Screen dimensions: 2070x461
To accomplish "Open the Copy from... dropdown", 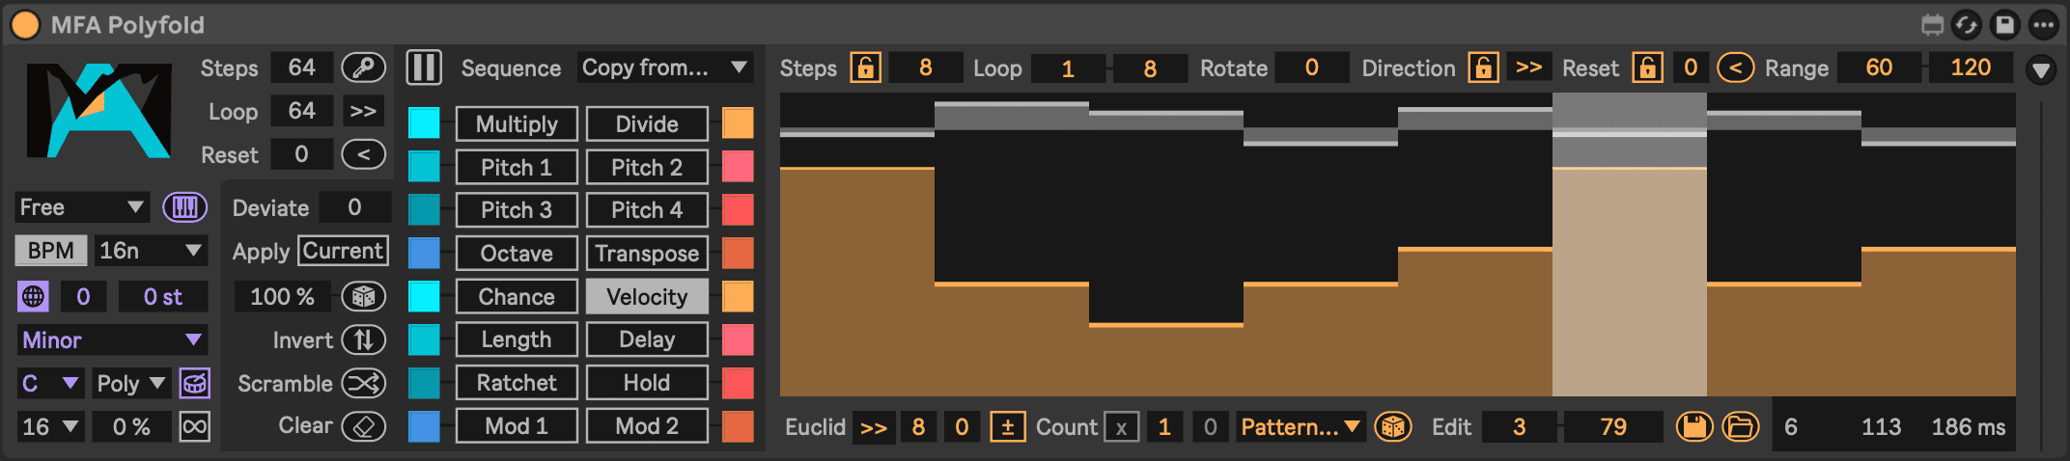I will tap(664, 68).
